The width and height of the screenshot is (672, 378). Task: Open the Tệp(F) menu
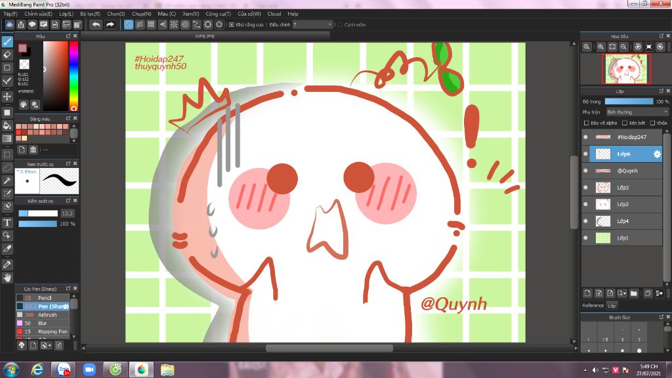coord(10,14)
